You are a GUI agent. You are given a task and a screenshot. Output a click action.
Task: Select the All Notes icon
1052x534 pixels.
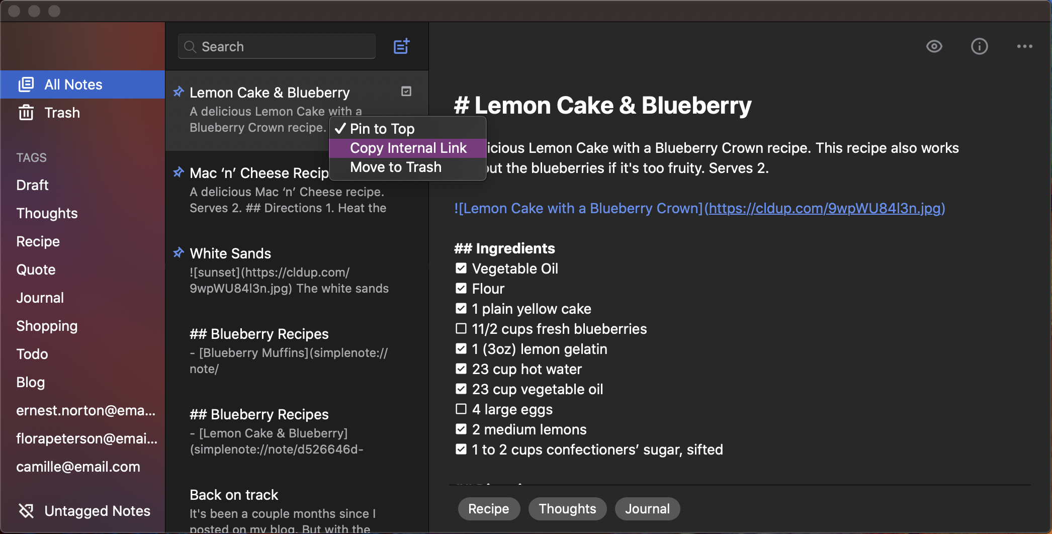26,84
